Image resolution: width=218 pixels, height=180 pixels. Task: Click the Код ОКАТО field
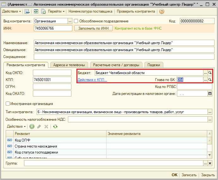(52, 94)
